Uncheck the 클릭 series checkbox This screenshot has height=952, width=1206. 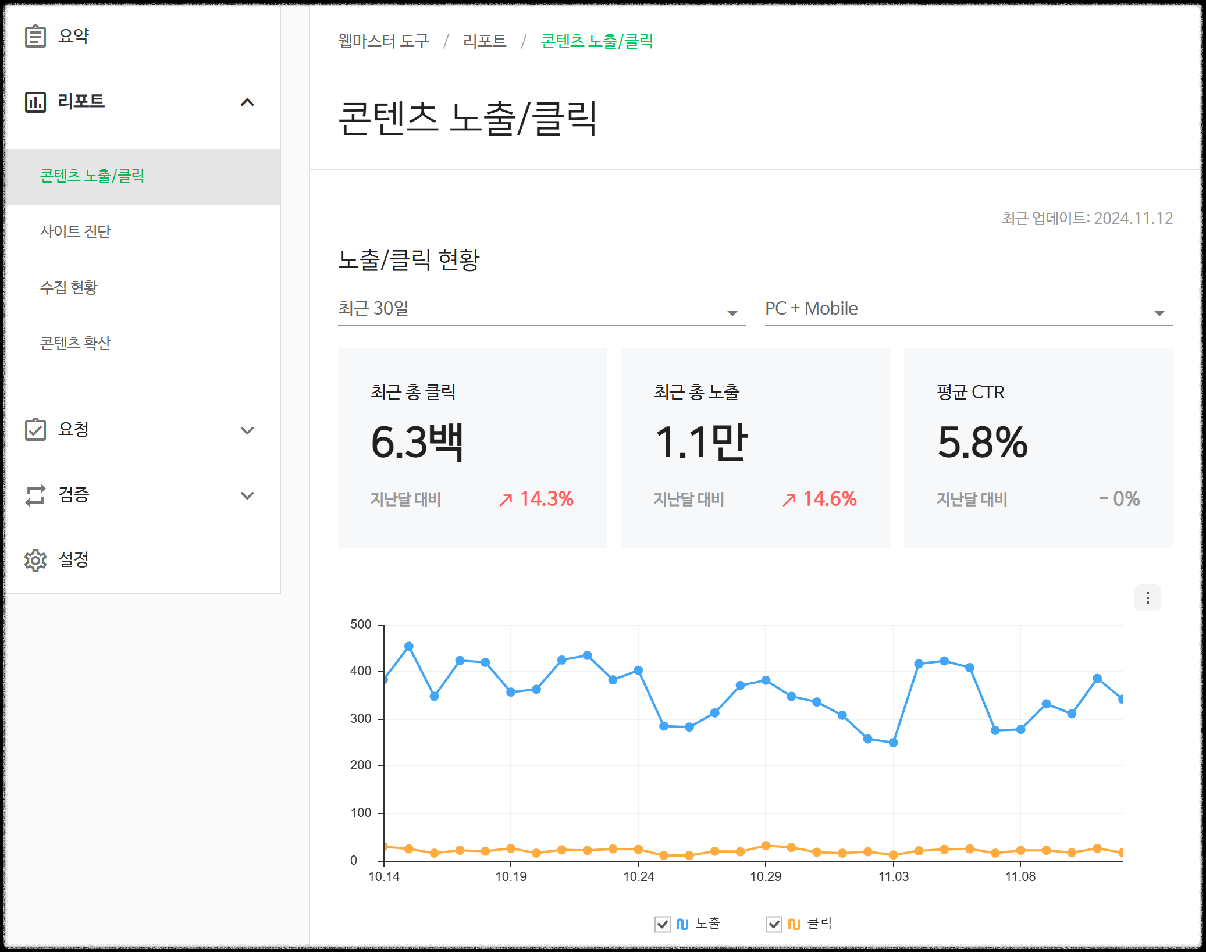[x=774, y=924]
